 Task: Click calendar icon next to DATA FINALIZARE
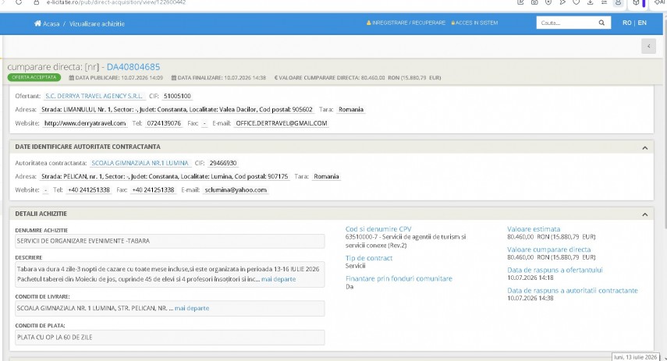click(173, 78)
